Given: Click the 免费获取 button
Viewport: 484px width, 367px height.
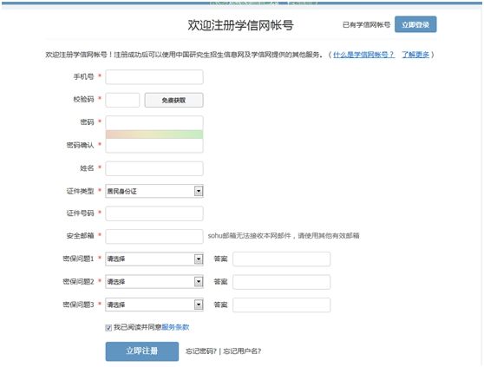Looking at the screenshot, I should pos(173,100).
